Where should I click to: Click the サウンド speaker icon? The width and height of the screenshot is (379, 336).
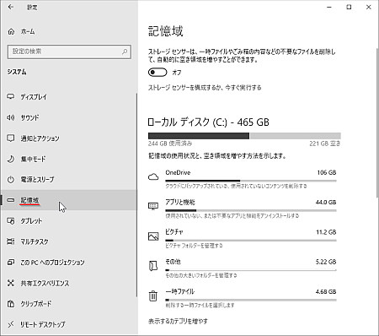[x=11, y=117]
